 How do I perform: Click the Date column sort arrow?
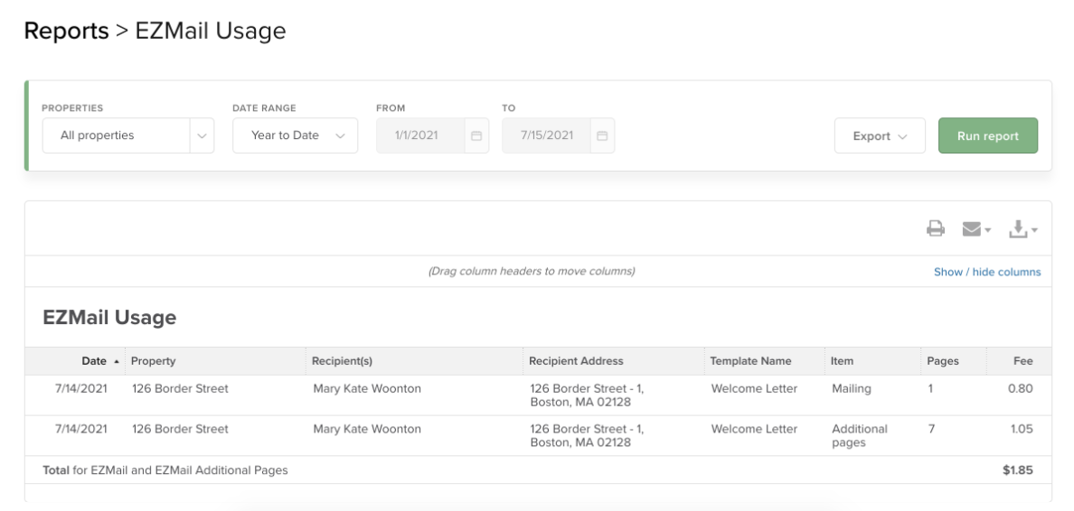click(x=115, y=361)
